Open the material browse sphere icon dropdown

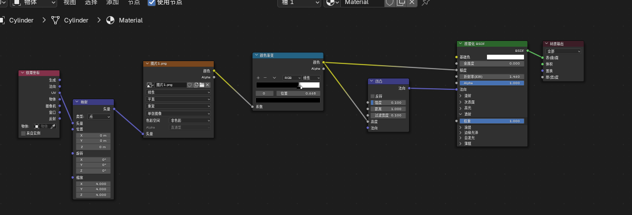(332, 2)
